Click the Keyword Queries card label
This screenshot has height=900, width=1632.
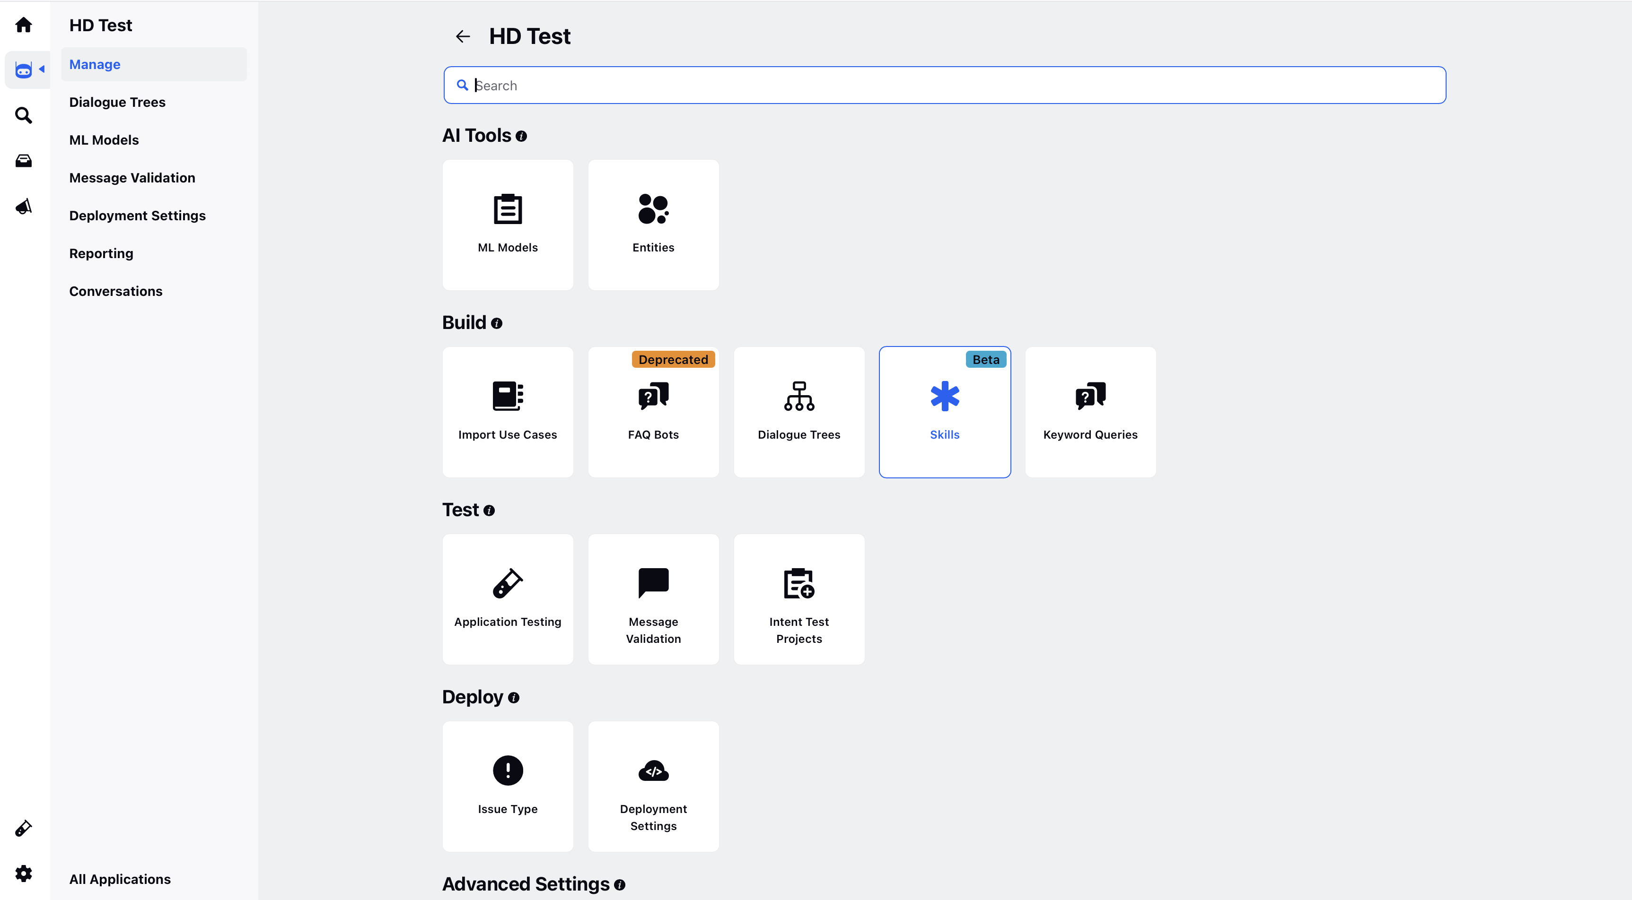(1090, 435)
